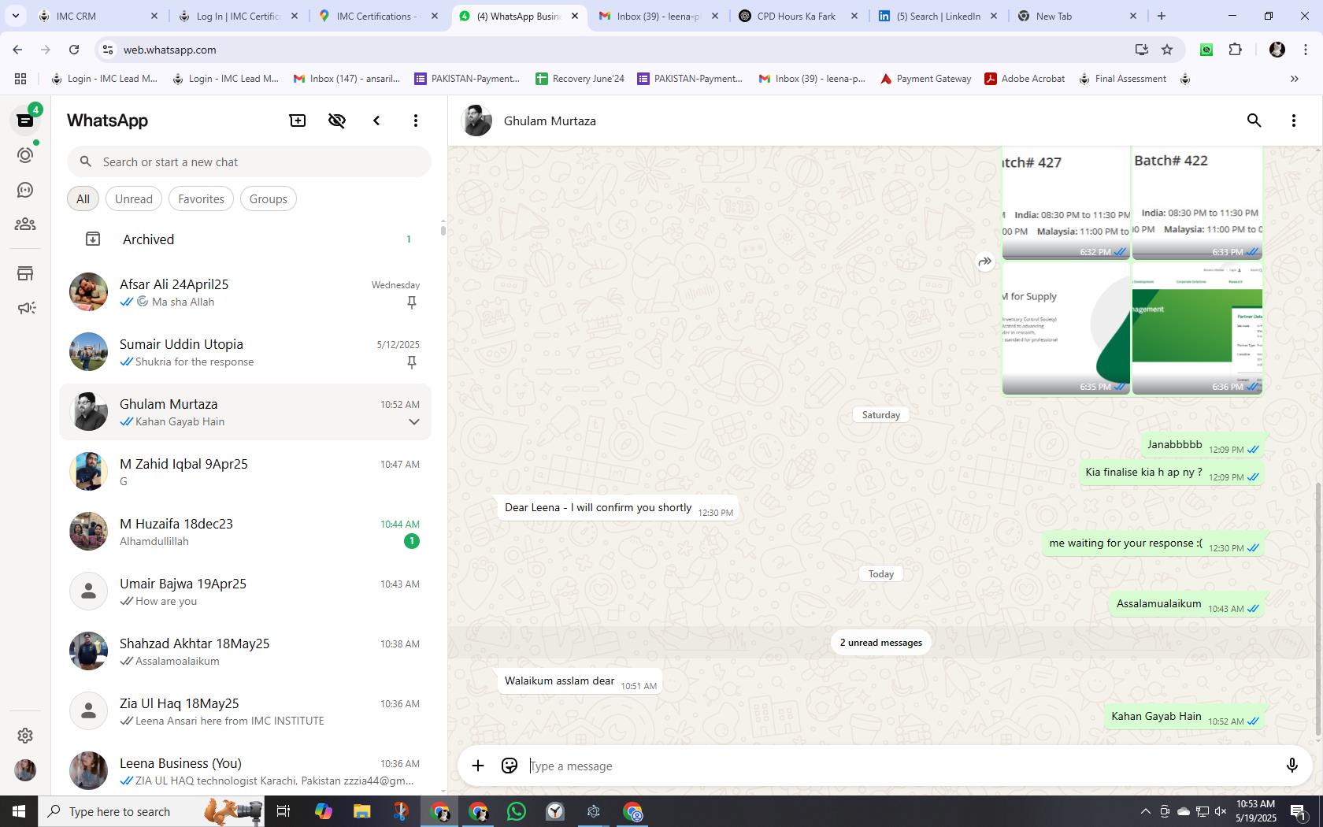Open own profile picture in sidebar
The height and width of the screenshot is (827, 1323).
[25, 770]
